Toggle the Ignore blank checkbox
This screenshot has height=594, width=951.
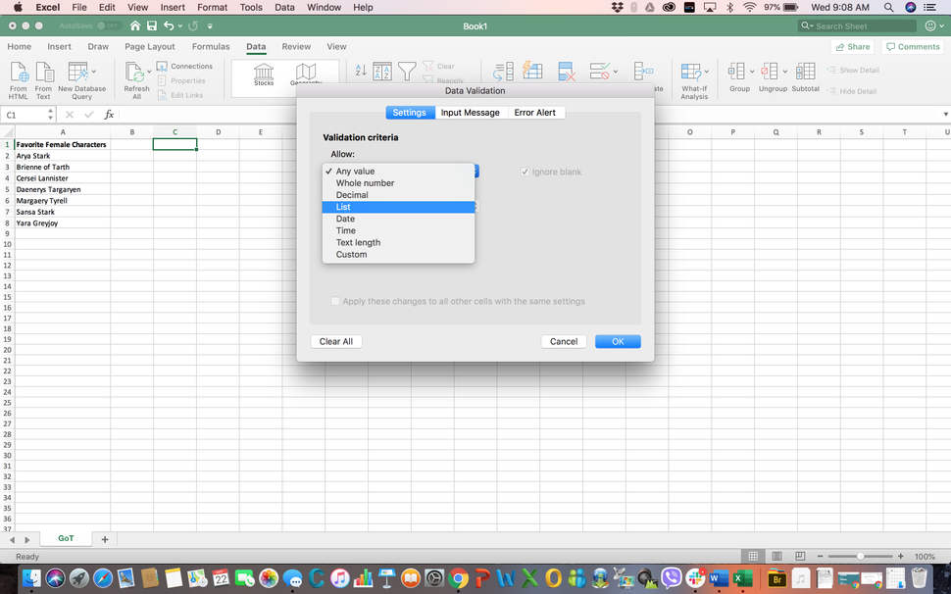click(526, 172)
